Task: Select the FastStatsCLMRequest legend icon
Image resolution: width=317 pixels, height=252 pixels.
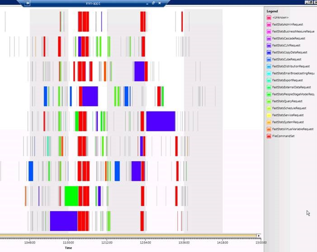Action: pos(269,46)
